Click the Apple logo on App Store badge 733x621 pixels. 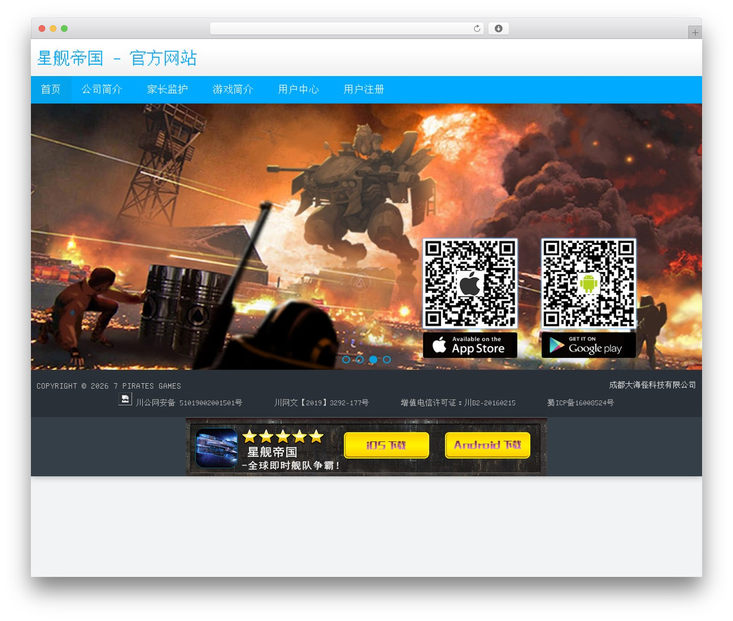pos(439,345)
